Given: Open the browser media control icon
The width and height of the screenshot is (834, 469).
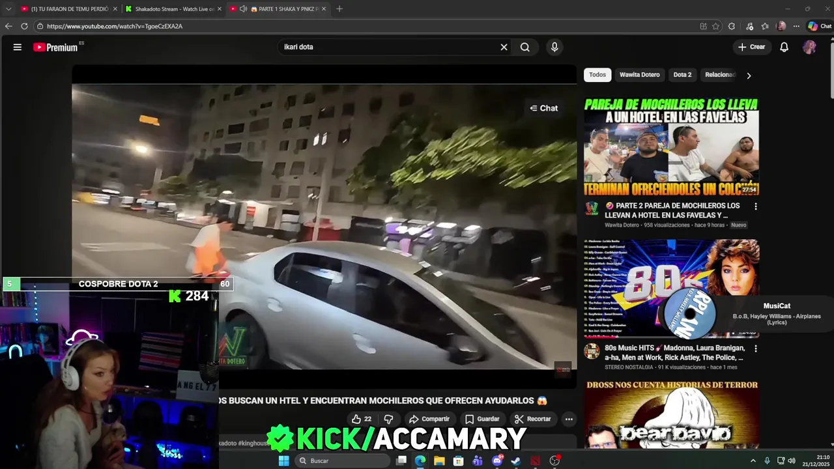Looking at the screenshot, I should 749,26.
